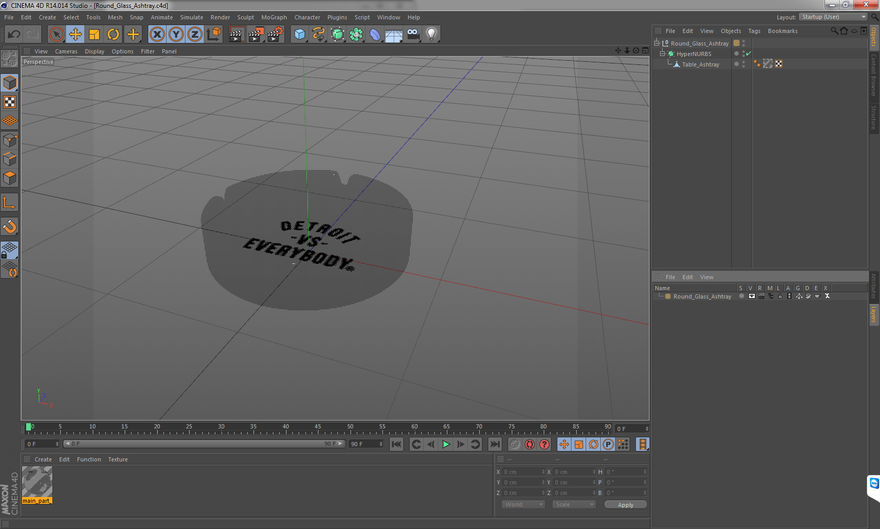Add a Cube primitive object
880x529 pixels.
[x=300, y=35]
